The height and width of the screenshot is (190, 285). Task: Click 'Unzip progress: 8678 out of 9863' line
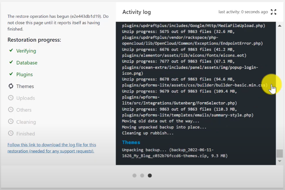point(178,79)
